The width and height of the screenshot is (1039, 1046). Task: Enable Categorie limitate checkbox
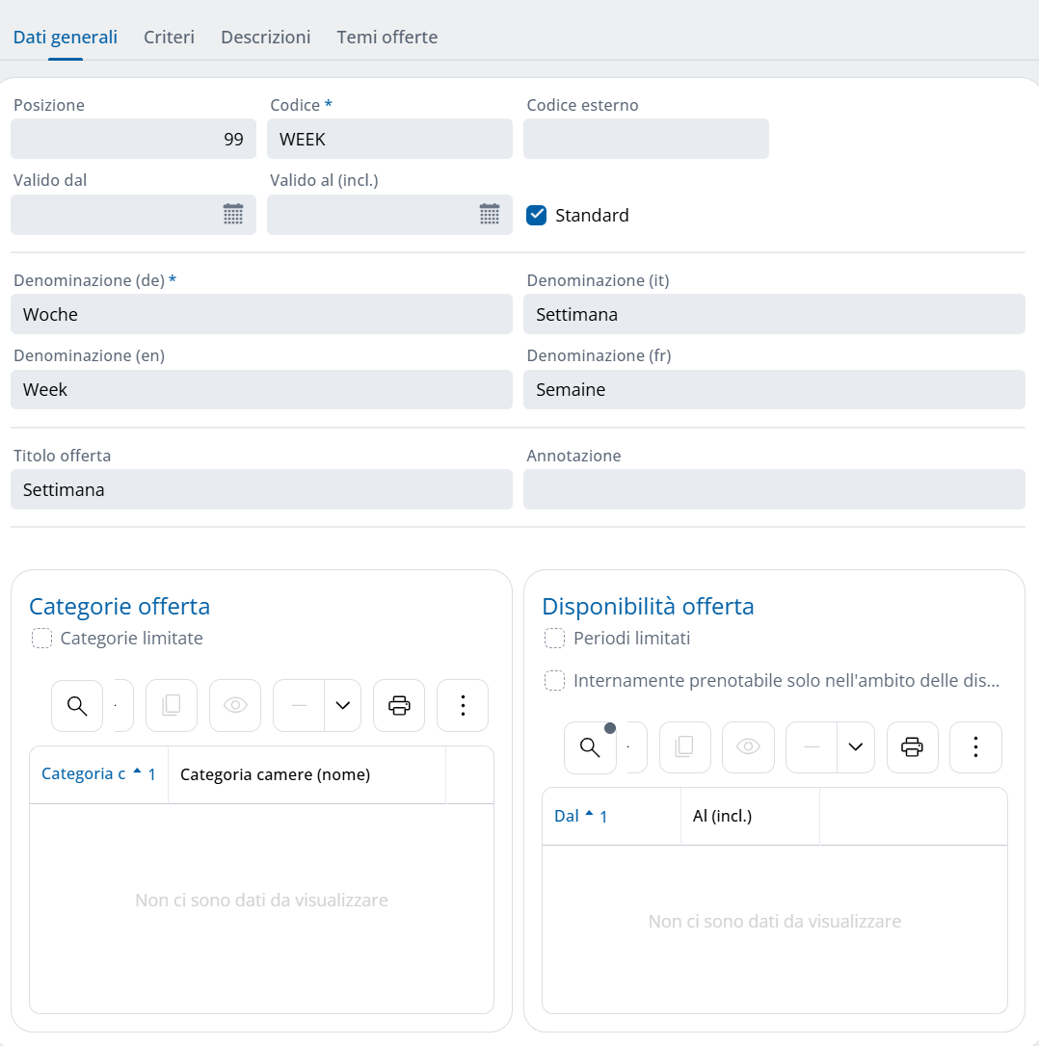point(41,639)
